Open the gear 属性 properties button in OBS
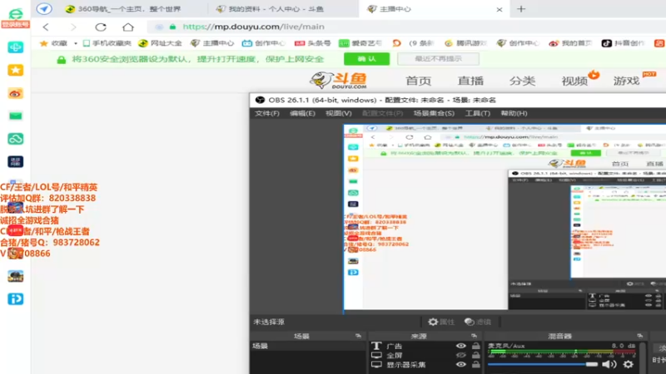The height and width of the screenshot is (374, 666). tap(441, 322)
